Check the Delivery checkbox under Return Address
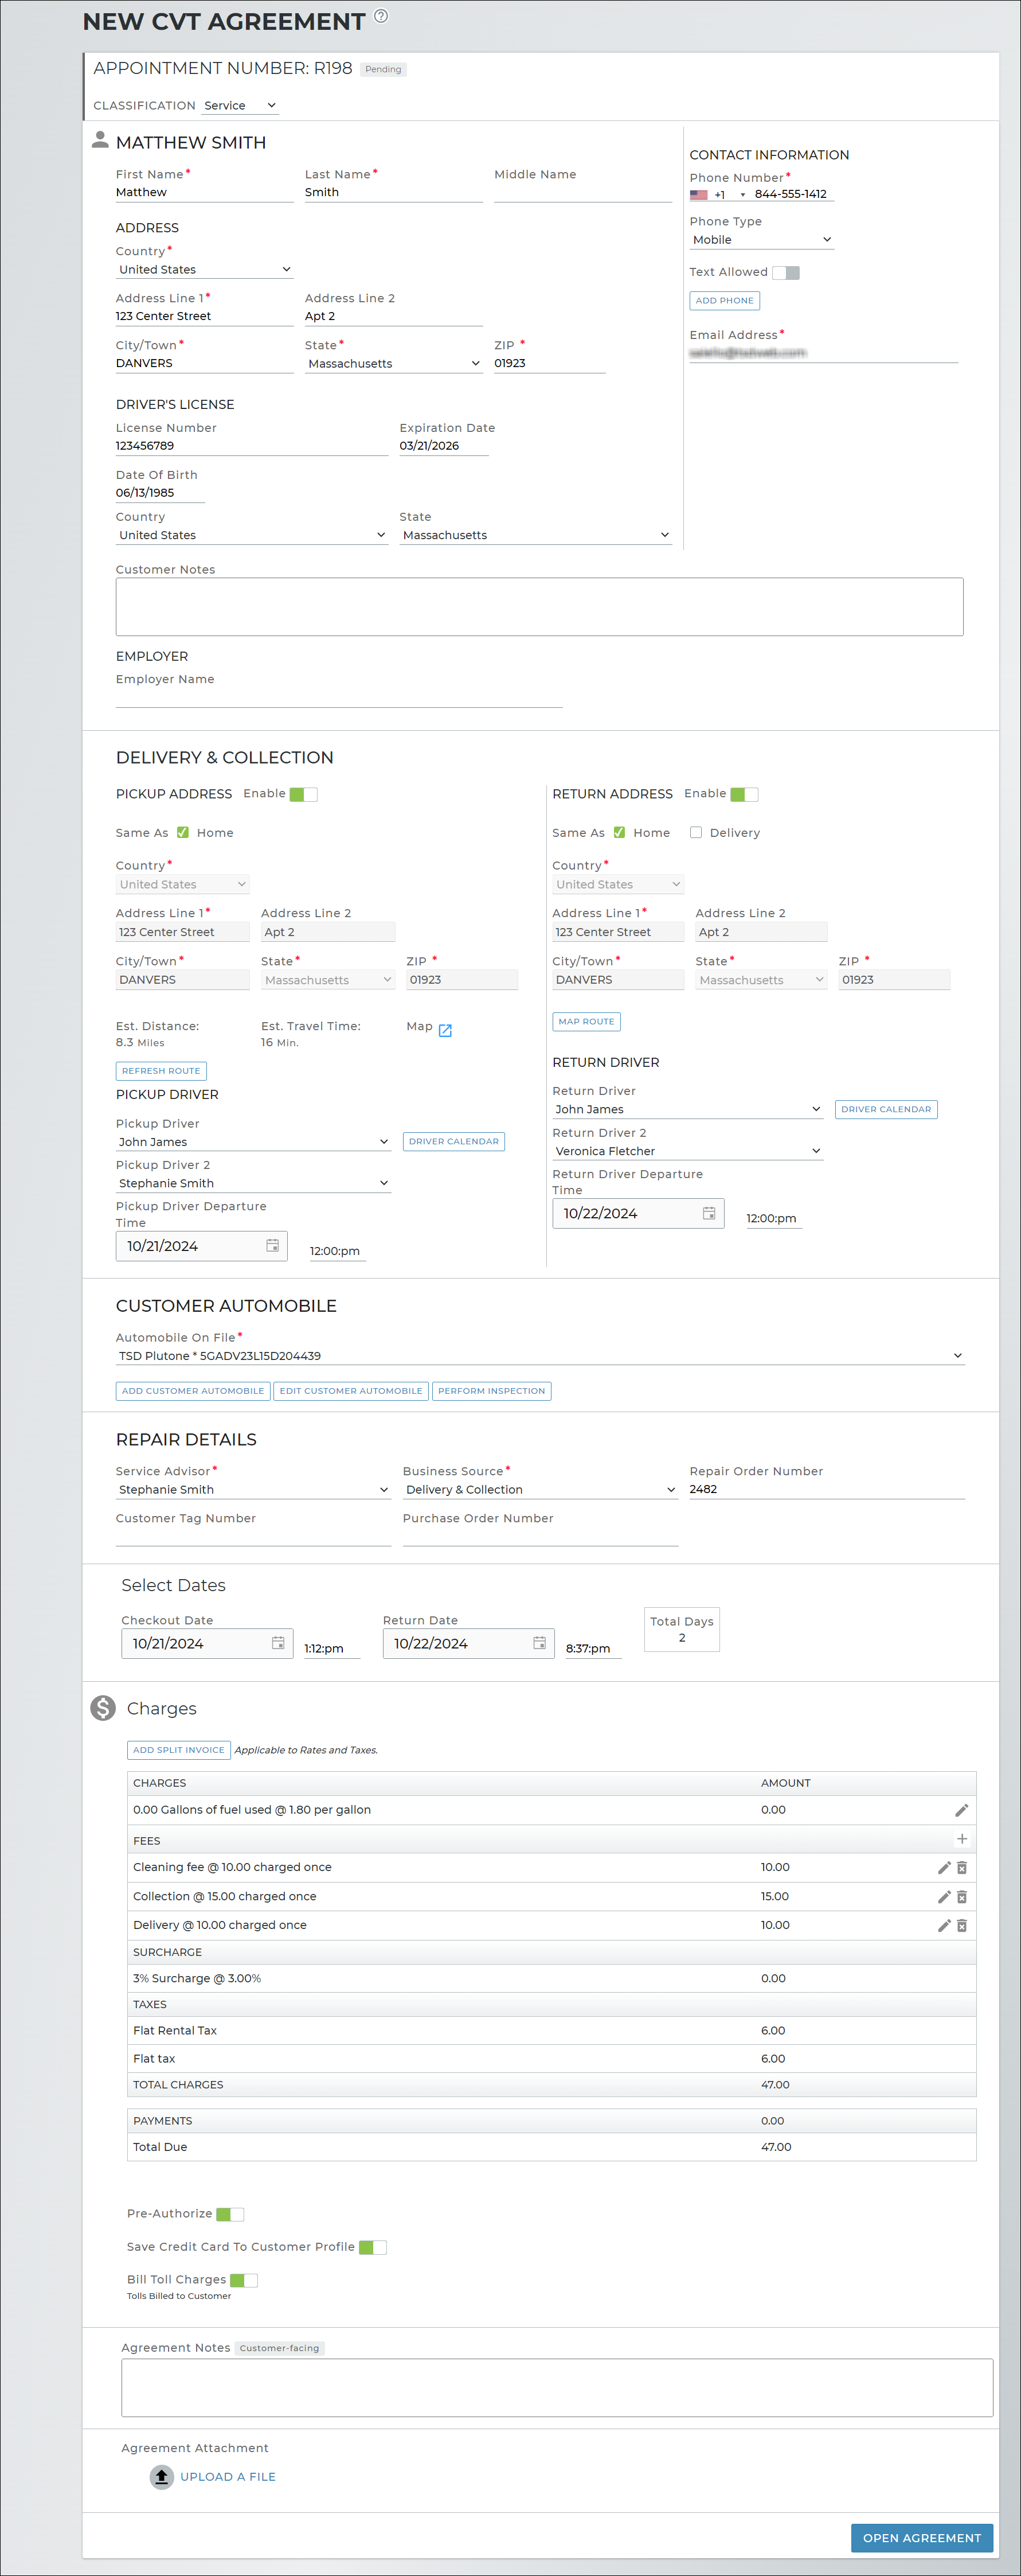This screenshot has height=2576, width=1021. click(697, 832)
